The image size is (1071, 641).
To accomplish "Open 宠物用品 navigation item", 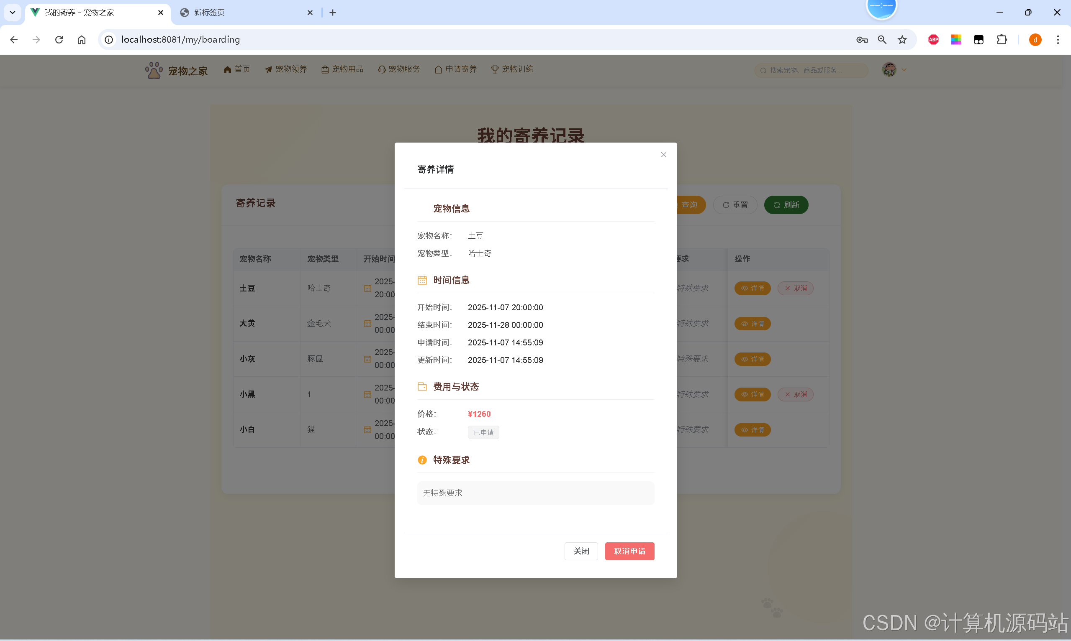I will (342, 69).
